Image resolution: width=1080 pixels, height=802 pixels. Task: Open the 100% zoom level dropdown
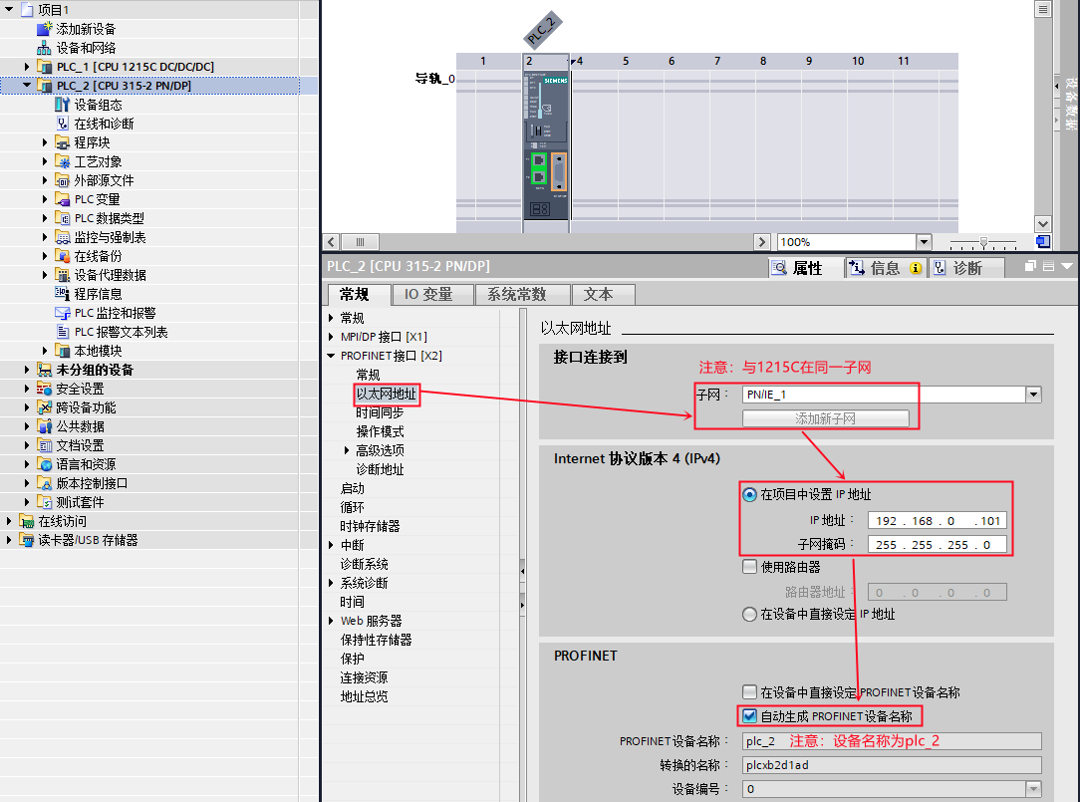pos(924,242)
